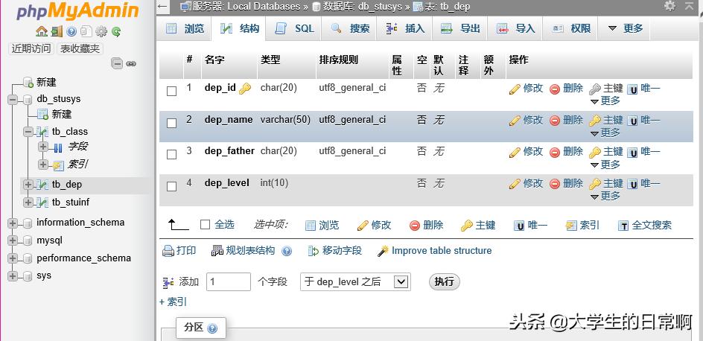
Task: Tick the 全选 select-all checkbox
Action: [205, 225]
